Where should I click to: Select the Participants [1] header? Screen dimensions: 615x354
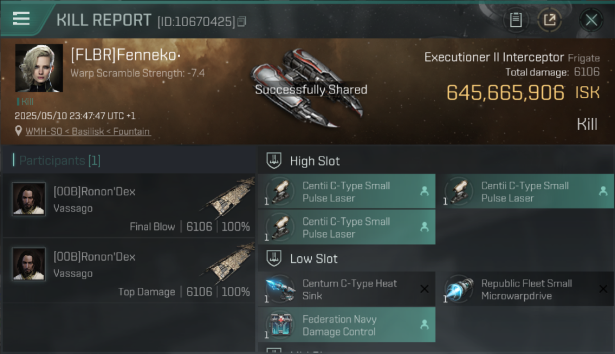[57, 160]
